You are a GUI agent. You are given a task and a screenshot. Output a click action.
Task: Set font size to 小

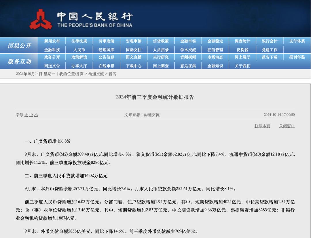coord(36,115)
